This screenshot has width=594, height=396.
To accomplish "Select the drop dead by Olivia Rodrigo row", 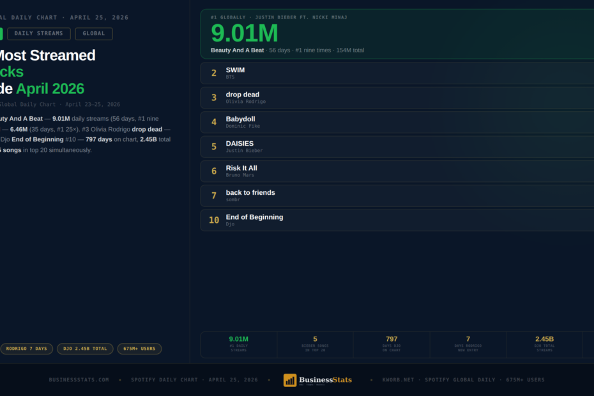I will [x=397, y=98].
